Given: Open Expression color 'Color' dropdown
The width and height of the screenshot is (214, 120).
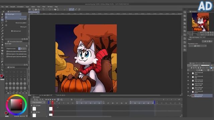Looking at the screenshot, I should pyautogui.click(x=198, y=46).
